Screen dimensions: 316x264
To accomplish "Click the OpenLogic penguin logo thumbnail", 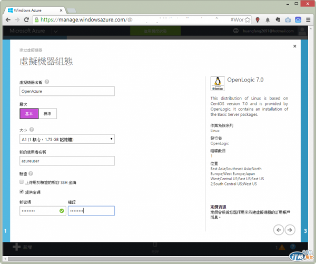I will 218,83.
